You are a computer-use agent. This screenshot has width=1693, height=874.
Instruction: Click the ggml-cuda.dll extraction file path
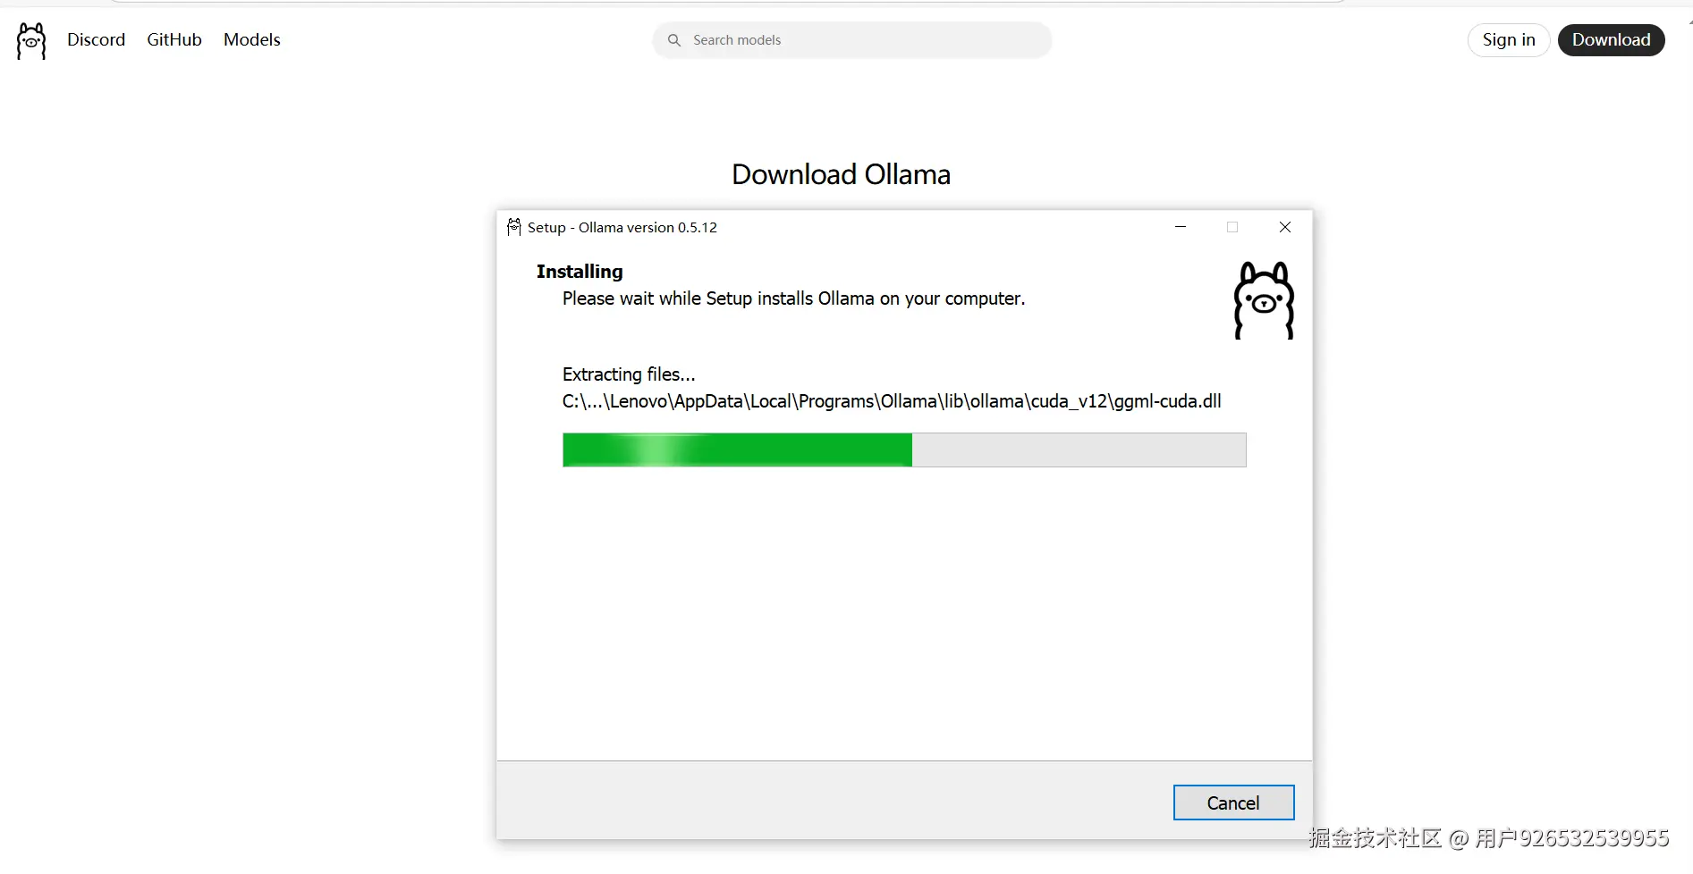point(892,401)
